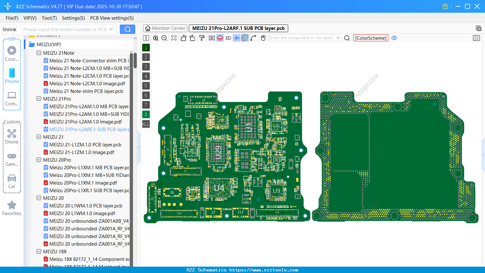This screenshot has width=485, height=273.
Task: Zoom out of the PCB view
Action: [x=164, y=38]
